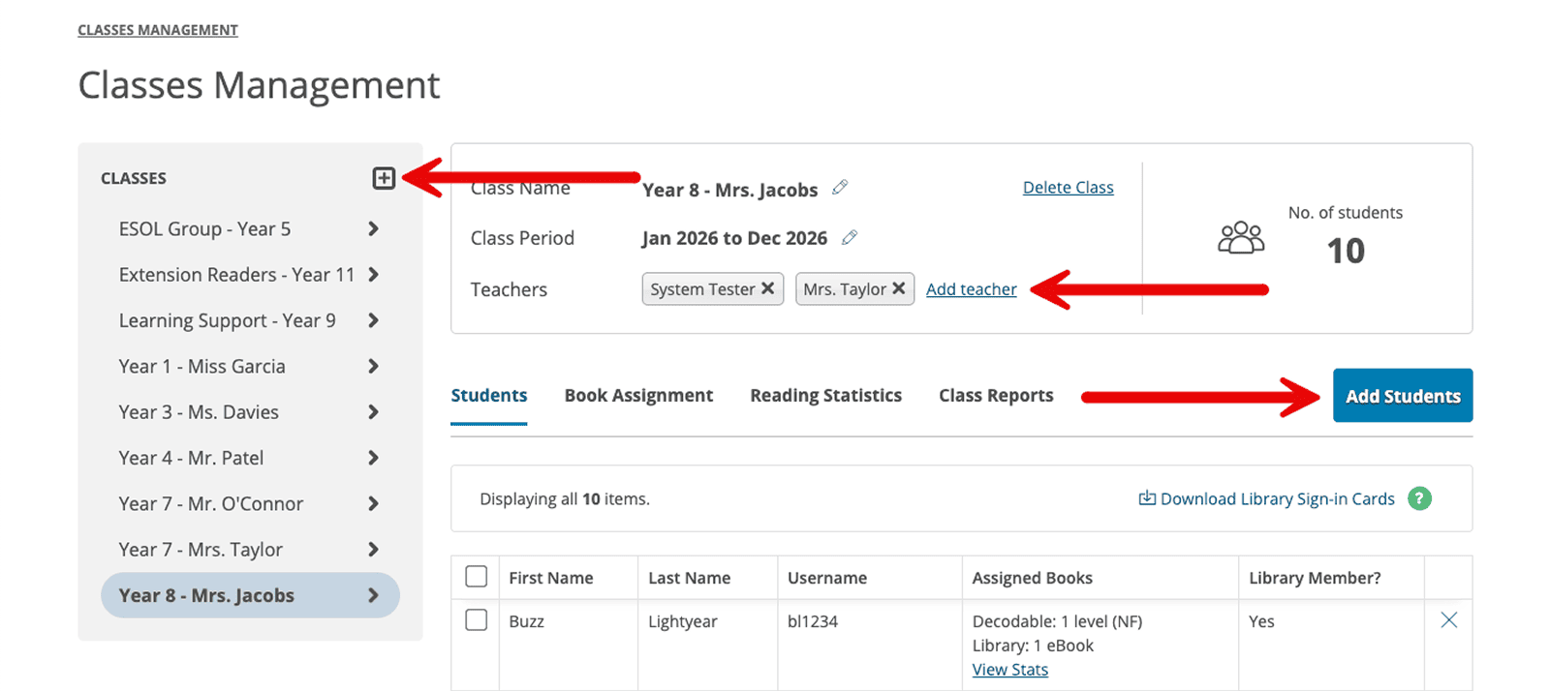
Task: Add a new class with plus icon
Action: 384,178
